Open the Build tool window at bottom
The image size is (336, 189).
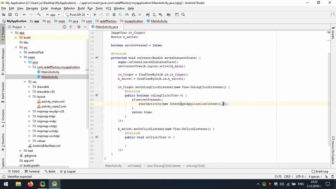[50, 172]
